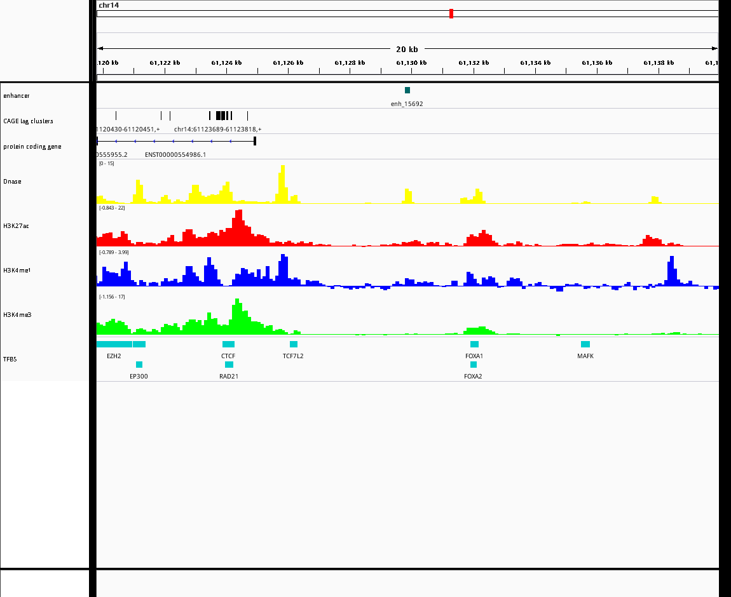
Task: Select the EP300 binding site box
Action: click(x=139, y=365)
